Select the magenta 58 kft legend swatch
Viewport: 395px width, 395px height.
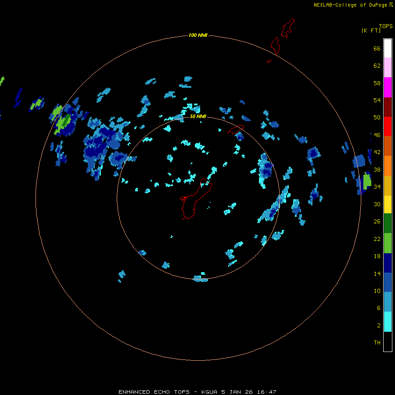tap(388, 87)
